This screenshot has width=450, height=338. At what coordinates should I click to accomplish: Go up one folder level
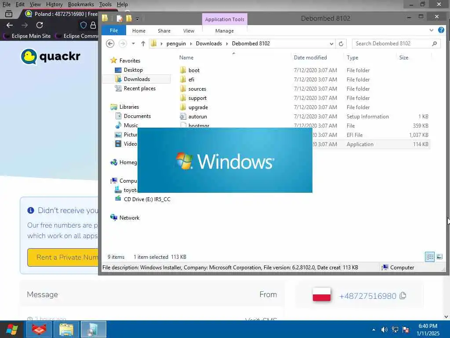coord(143,44)
